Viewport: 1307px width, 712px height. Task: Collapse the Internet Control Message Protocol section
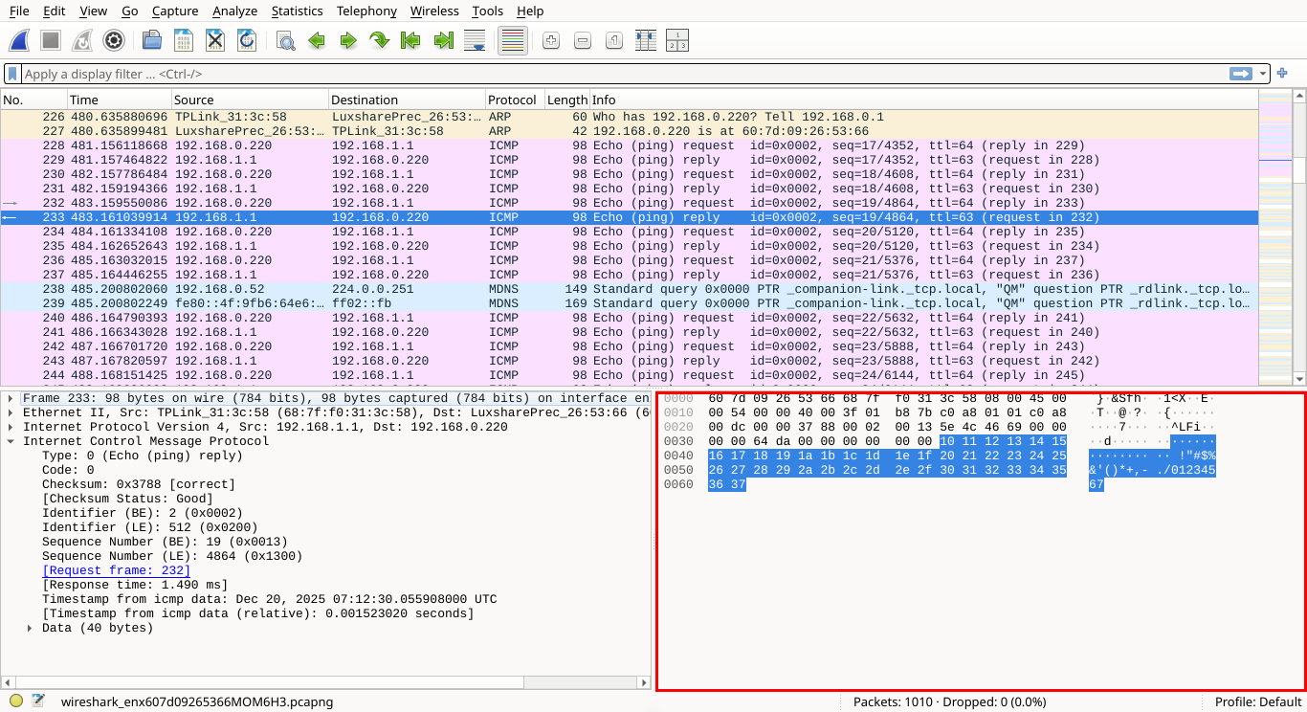click(11, 441)
